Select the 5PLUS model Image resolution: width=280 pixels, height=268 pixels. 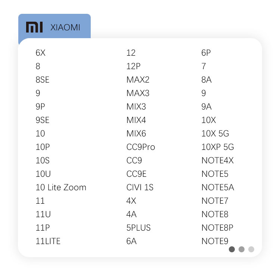point(139,228)
